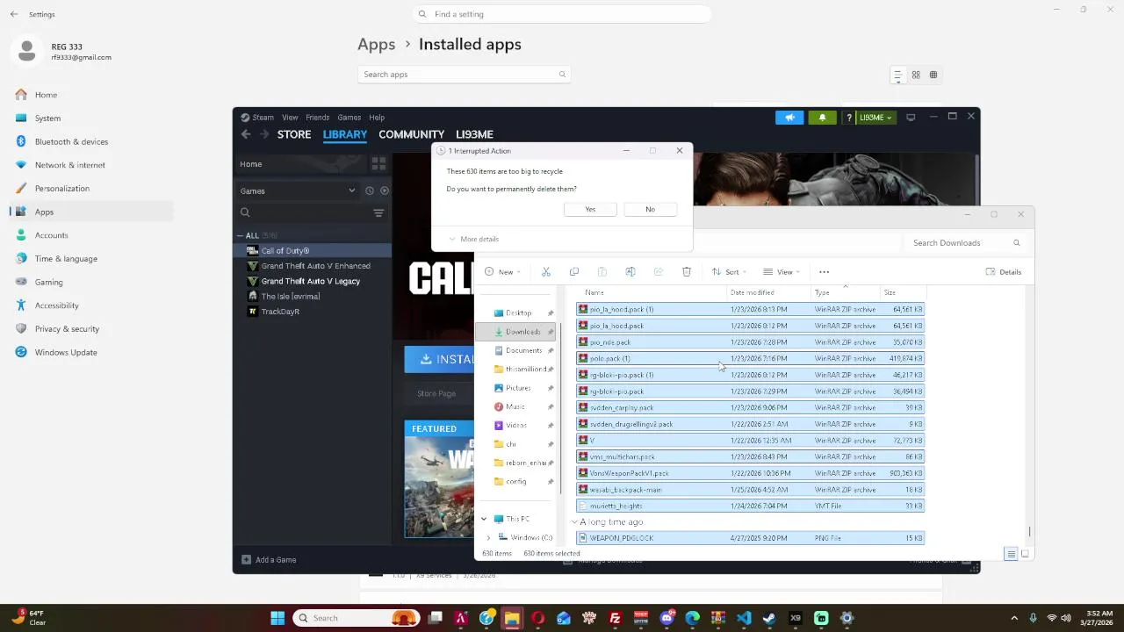
Task: Open the Help menu in Steam
Action: click(x=377, y=118)
